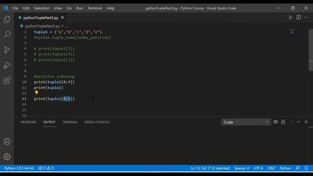Switch to the Debug Console tab
Image resolution: width=313 pixels, height=176 pixels.
[97, 122]
